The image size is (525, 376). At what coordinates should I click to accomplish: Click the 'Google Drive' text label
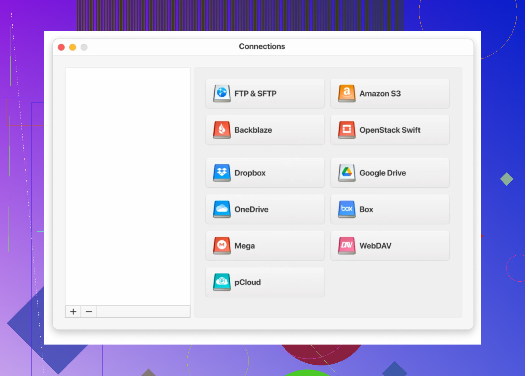pyautogui.click(x=382, y=173)
